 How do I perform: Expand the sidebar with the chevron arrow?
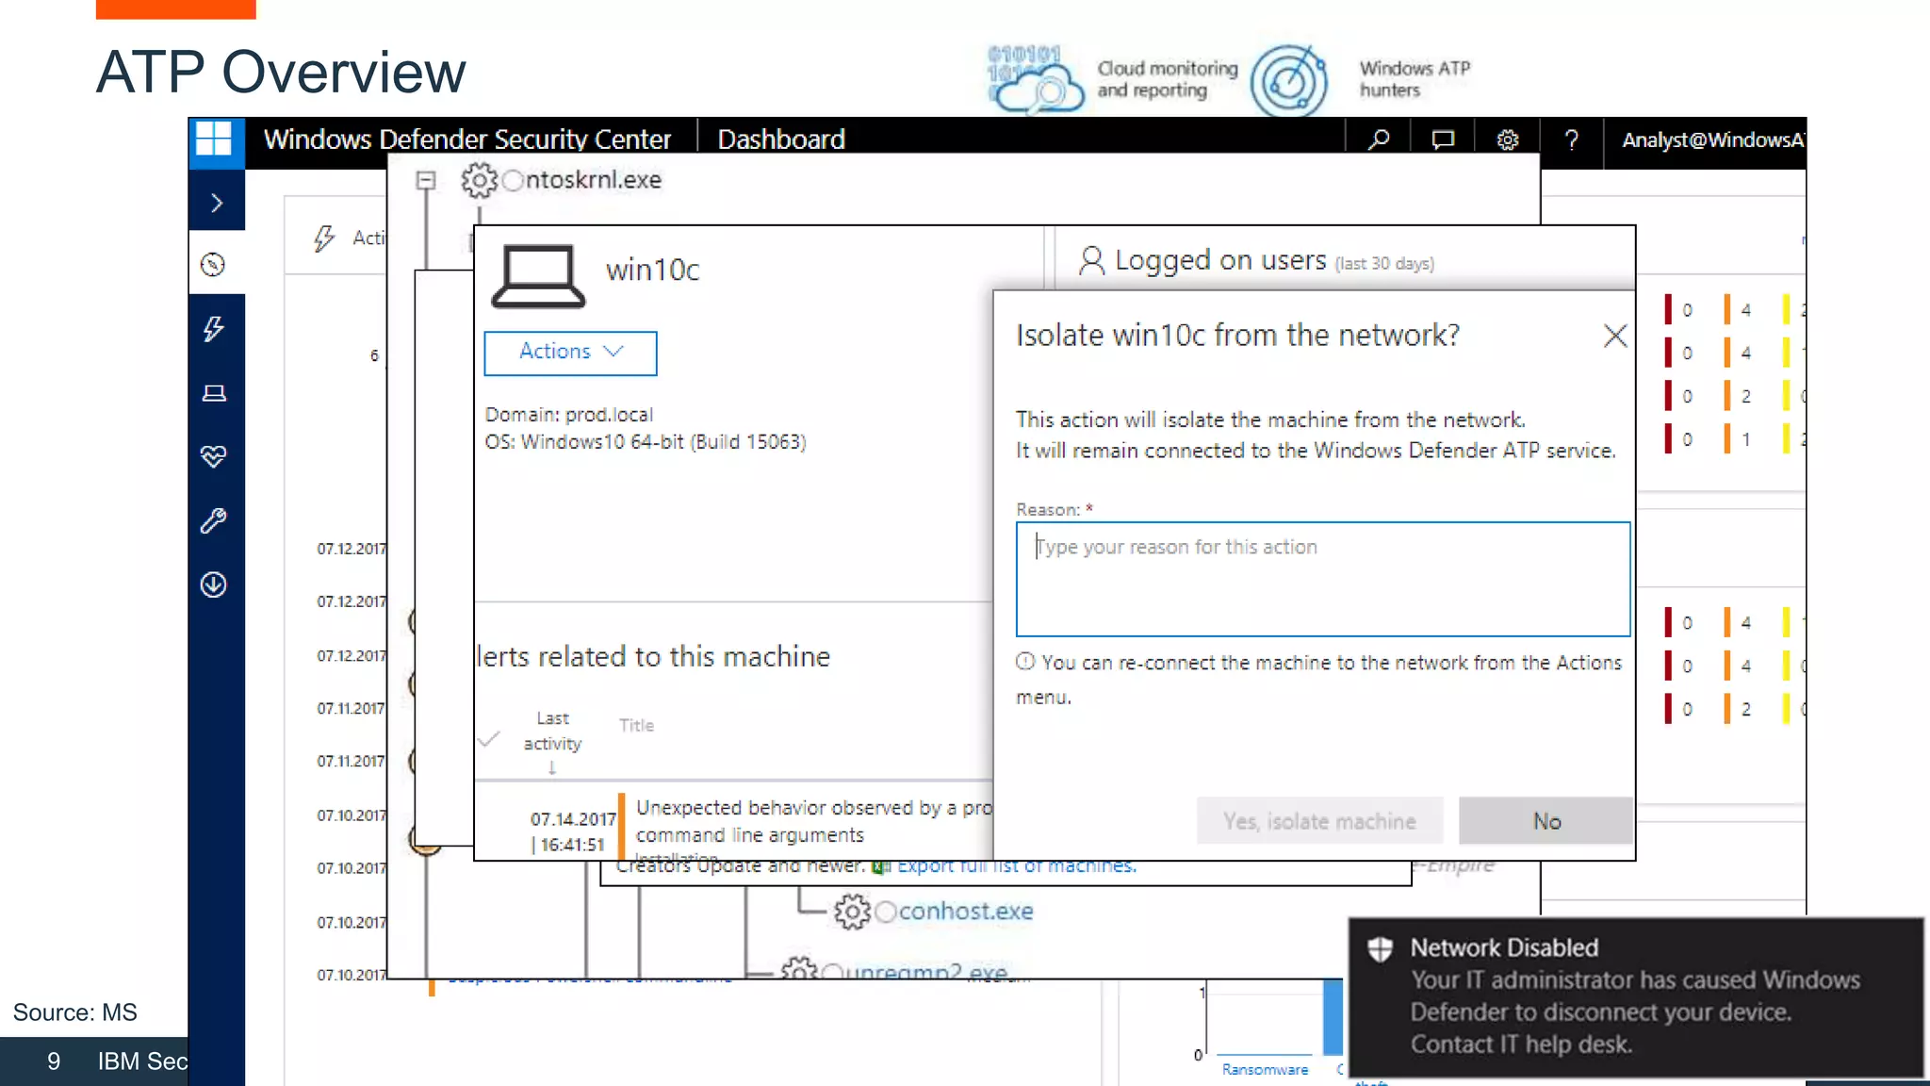tap(217, 203)
